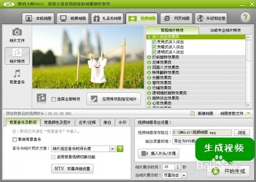256x182 pixels.
Task: Expand 窗帘效果类 category
Action: (x=149, y=83)
